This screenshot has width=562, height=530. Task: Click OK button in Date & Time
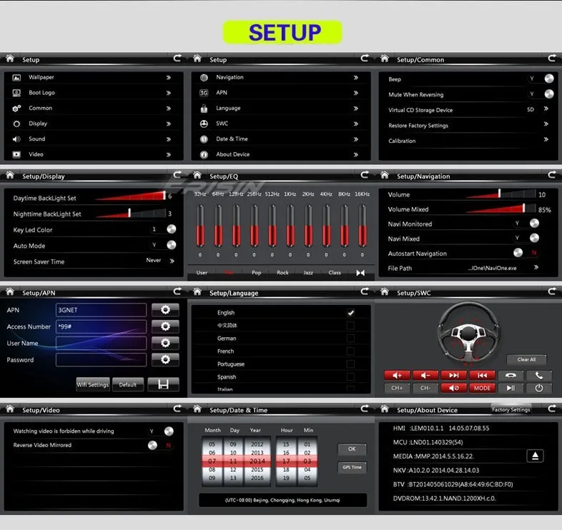pyautogui.click(x=352, y=449)
